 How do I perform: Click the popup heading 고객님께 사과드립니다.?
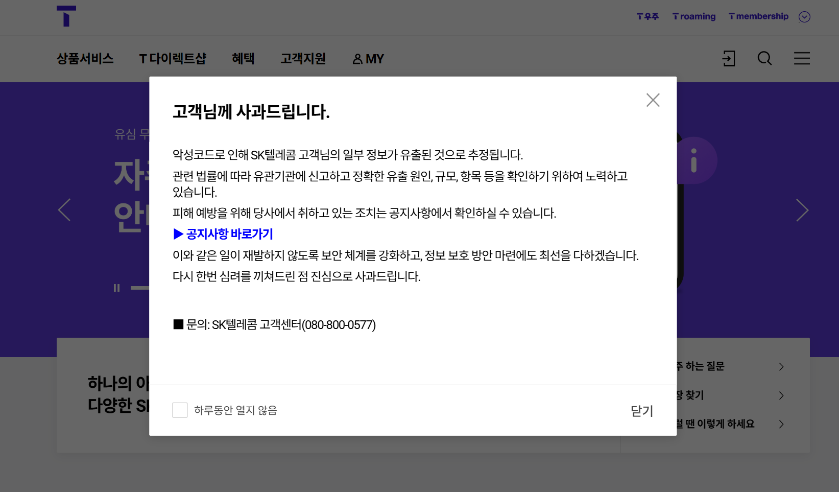(251, 111)
